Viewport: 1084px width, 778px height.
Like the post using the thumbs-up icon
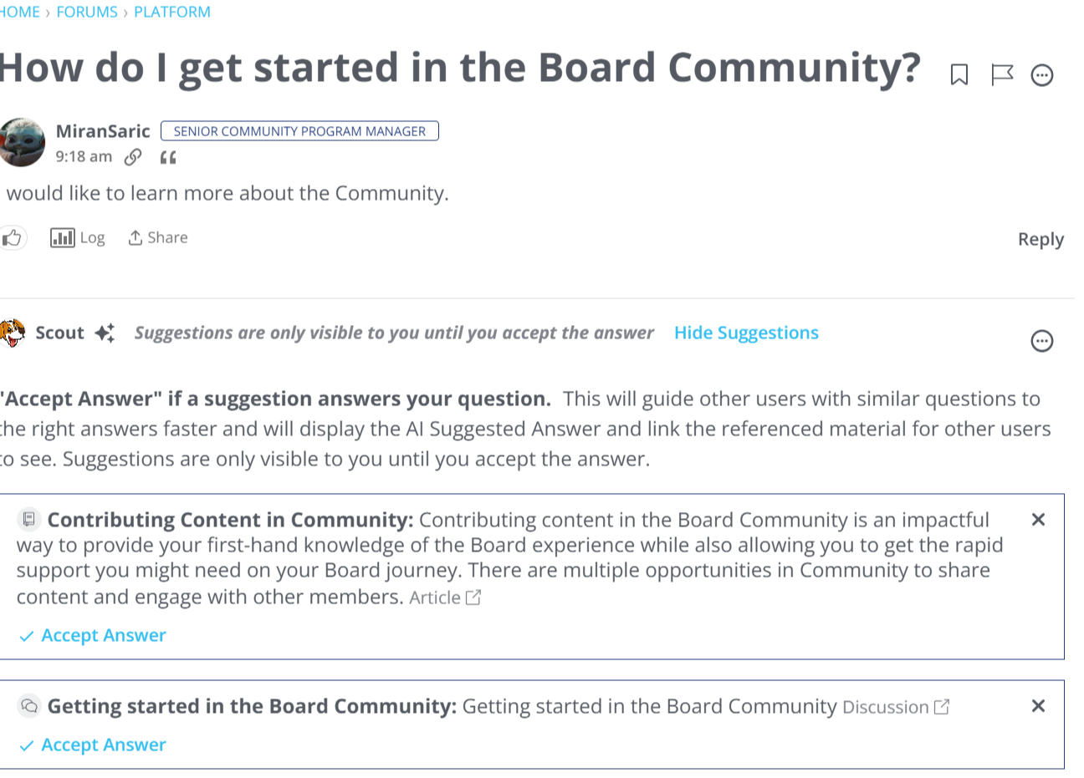click(x=12, y=238)
